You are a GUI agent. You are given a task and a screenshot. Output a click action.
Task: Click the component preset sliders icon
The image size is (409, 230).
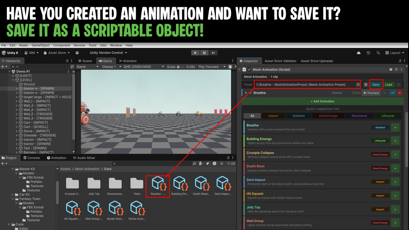(x=396, y=70)
